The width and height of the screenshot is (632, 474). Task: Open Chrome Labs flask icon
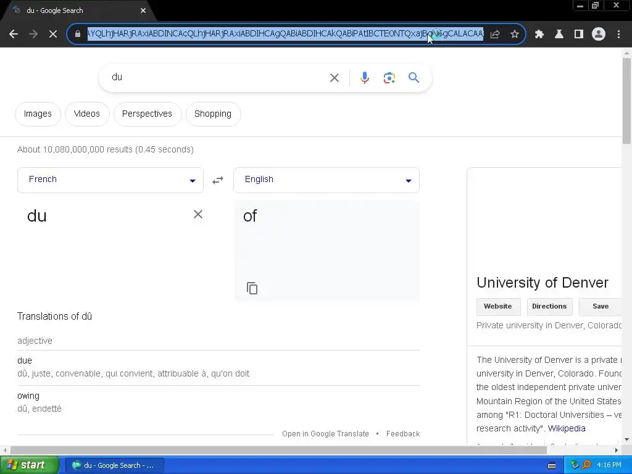tap(559, 34)
